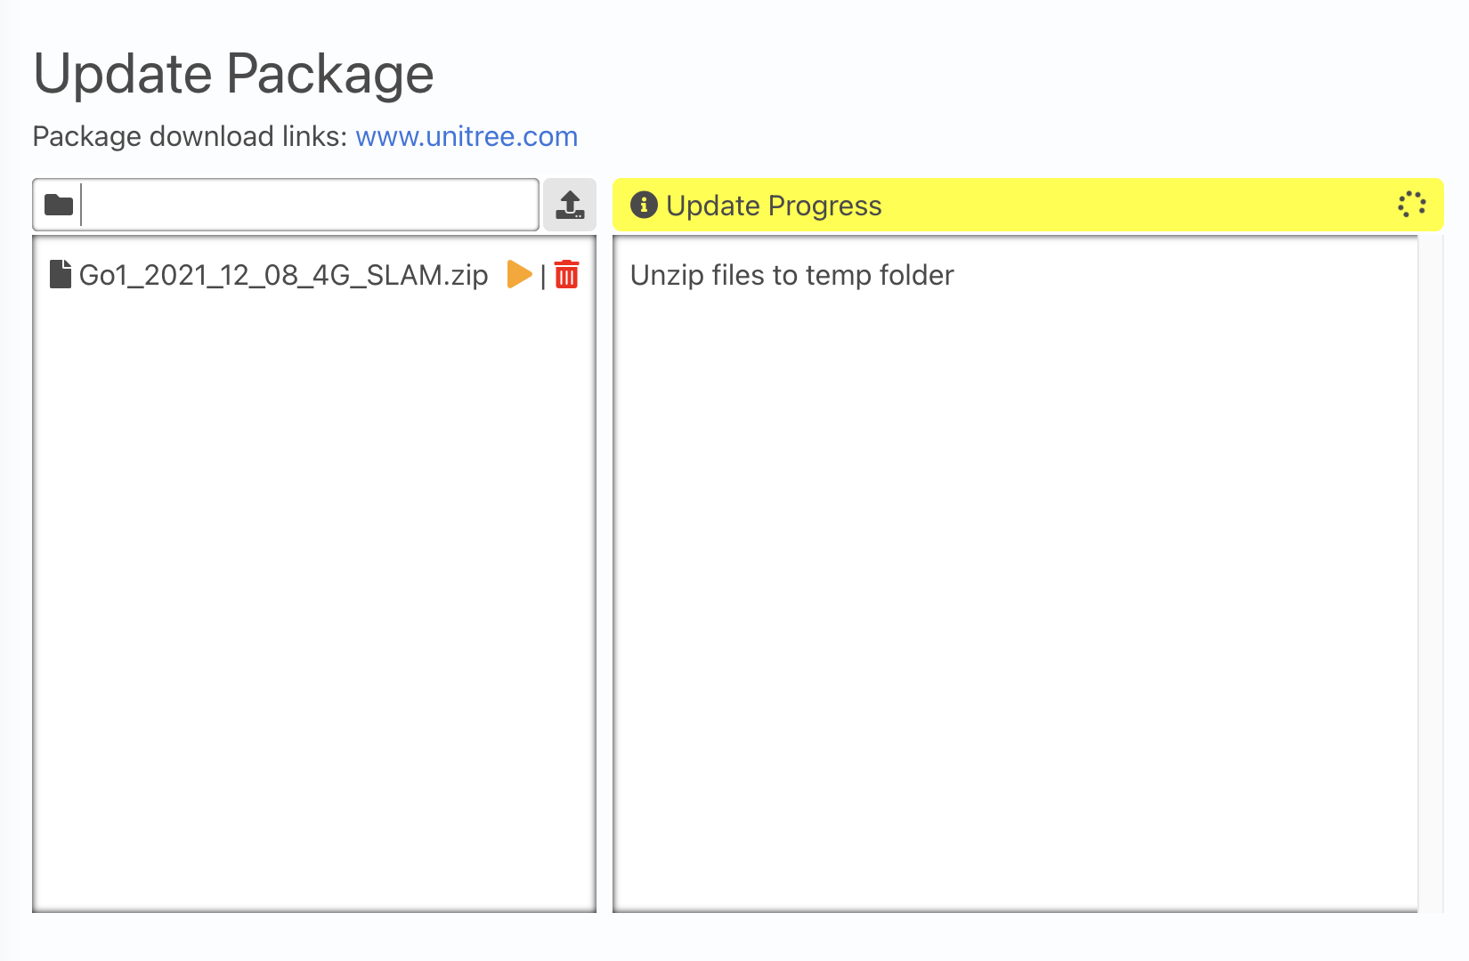Image resolution: width=1469 pixels, height=961 pixels.
Task: Click the "Unzip files to temp folder" log line
Action: pyautogui.click(x=791, y=275)
